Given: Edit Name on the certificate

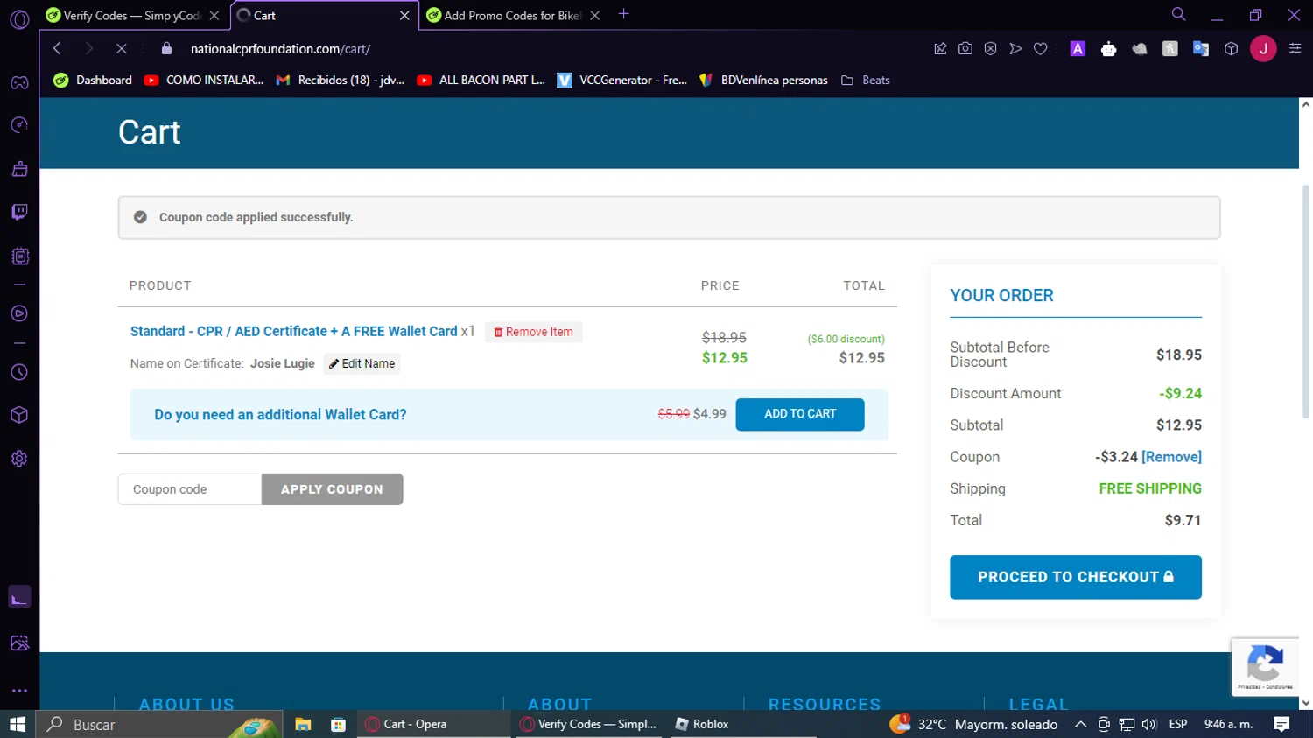Looking at the screenshot, I should point(362,363).
